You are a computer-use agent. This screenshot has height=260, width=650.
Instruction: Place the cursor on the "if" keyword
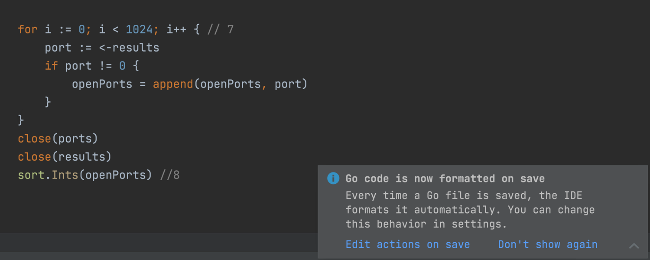(x=51, y=66)
